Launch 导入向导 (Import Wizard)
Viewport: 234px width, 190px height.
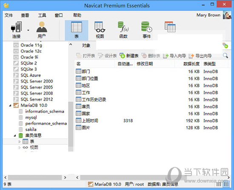coord(174,56)
